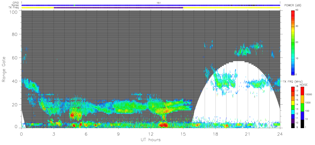Viewport: 315px width, 145px height.
Task: Click the y-axis tick label '100'
Action: 13,12
